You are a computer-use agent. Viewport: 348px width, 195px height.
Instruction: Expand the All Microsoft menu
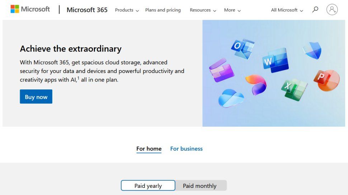287,10
